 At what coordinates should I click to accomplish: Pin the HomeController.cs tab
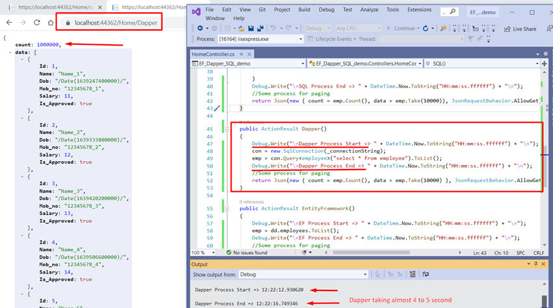[241, 54]
